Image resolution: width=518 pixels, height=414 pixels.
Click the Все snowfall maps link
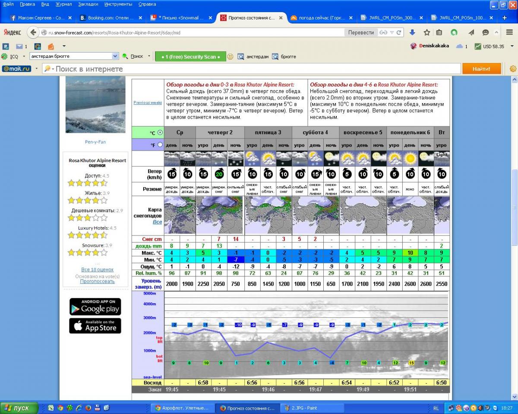(x=158, y=222)
